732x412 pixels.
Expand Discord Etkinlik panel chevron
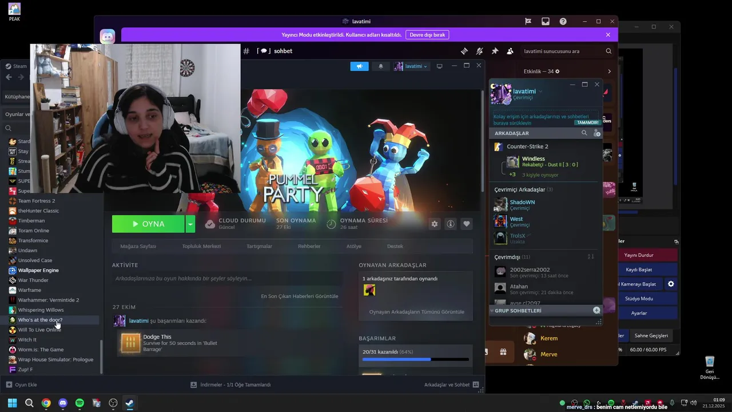609,72
